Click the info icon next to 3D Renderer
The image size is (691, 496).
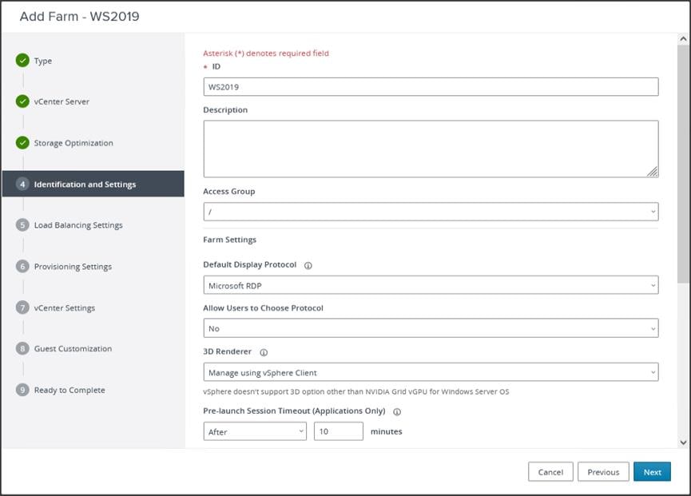point(264,351)
